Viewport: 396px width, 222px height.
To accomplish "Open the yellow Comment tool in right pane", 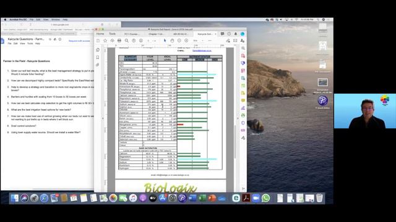I will click(243, 101).
